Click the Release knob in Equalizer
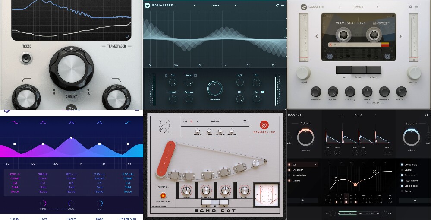The image size is (431, 220). tap(189, 99)
